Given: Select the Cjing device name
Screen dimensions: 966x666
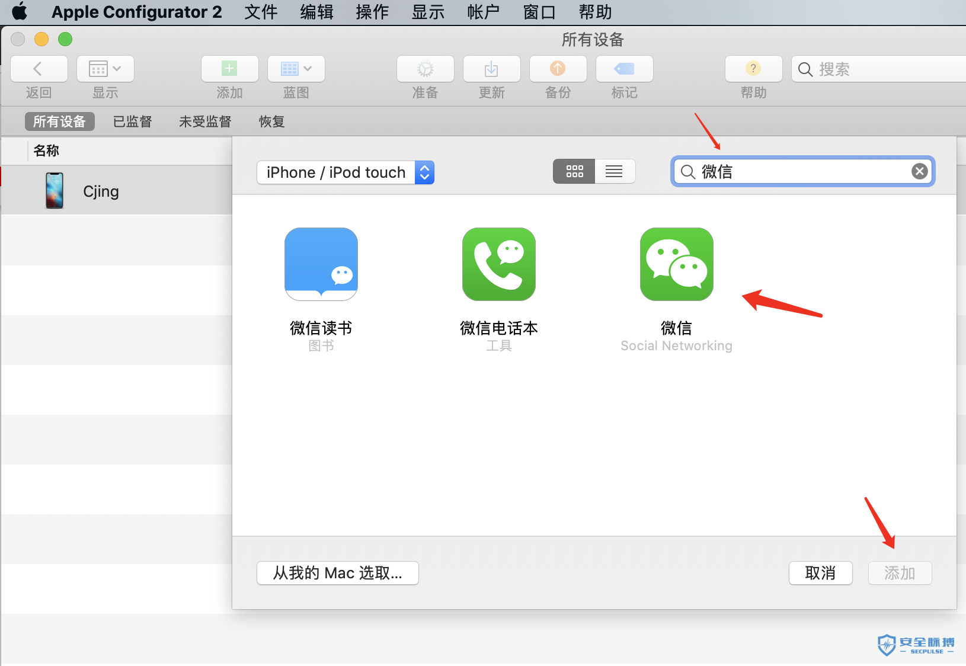Looking at the screenshot, I should 101,191.
